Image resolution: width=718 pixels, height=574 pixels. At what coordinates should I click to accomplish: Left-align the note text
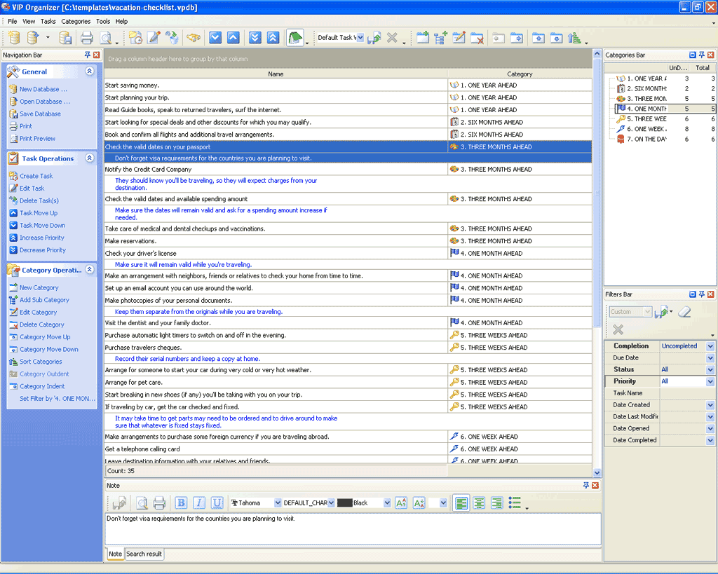pyautogui.click(x=461, y=503)
